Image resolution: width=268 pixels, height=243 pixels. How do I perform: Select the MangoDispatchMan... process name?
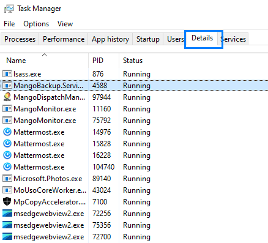(x=49, y=97)
